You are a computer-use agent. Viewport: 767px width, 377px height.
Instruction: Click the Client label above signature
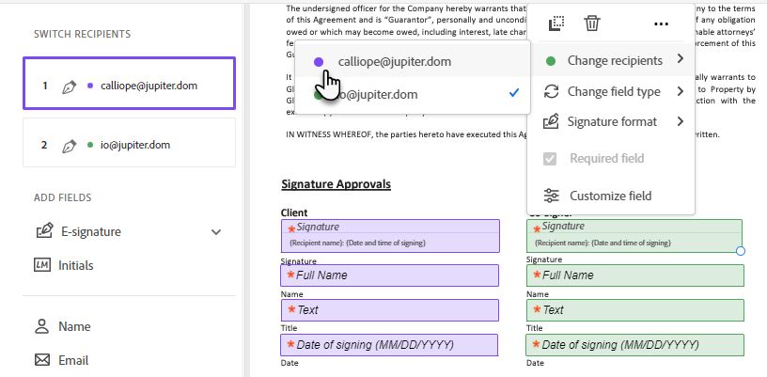pos(294,212)
